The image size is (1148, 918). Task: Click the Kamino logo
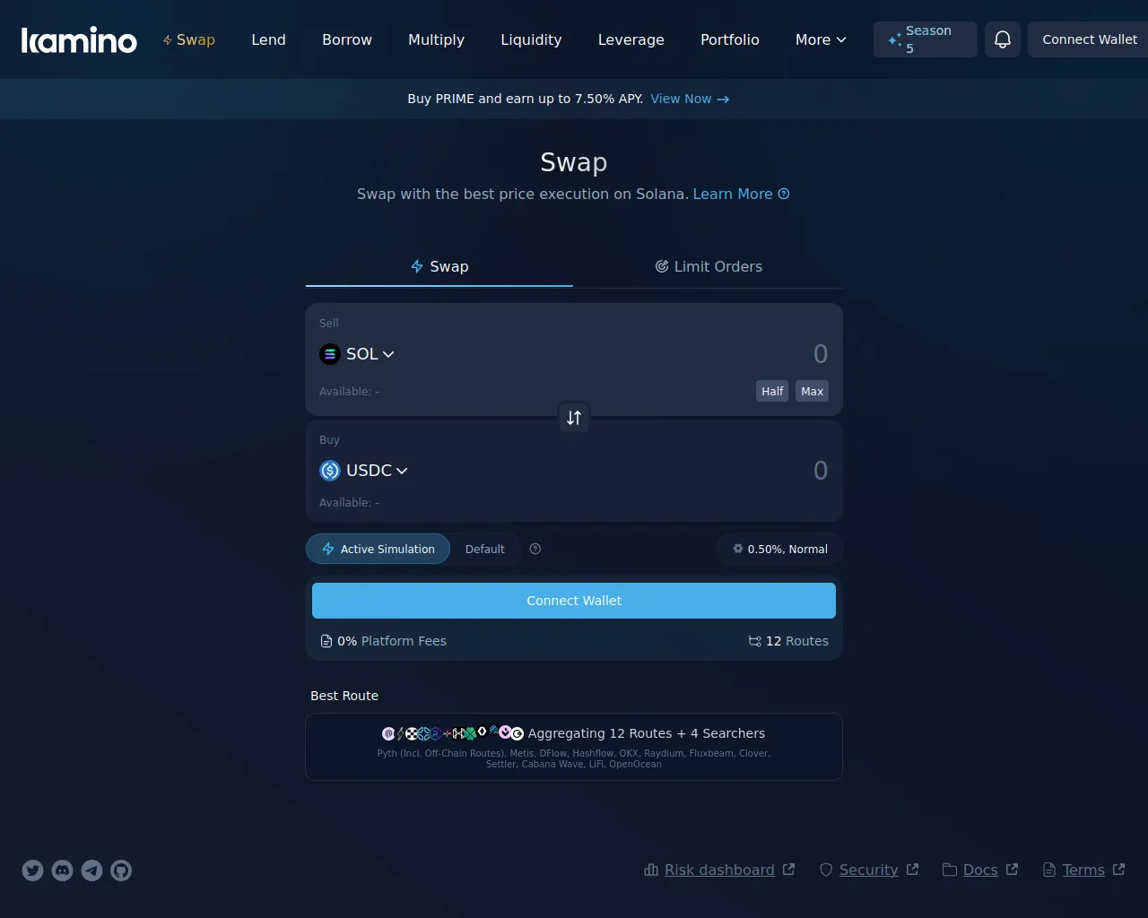(x=79, y=39)
